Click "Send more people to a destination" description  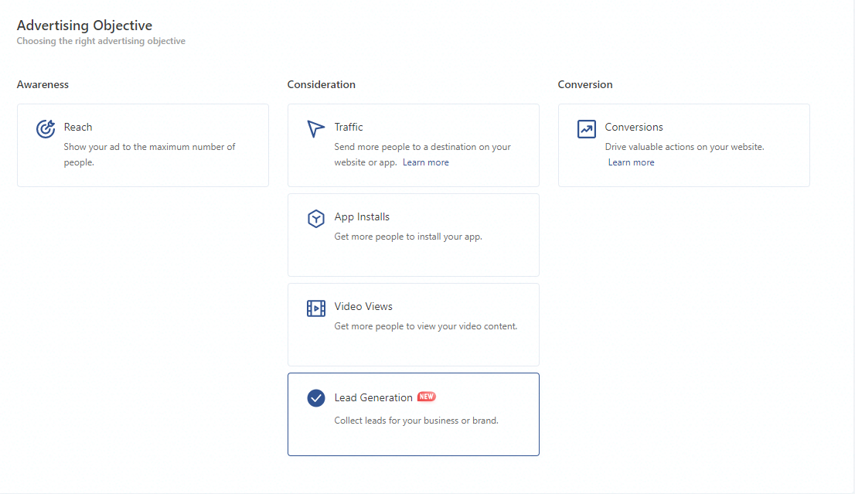[x=423, y=155]
